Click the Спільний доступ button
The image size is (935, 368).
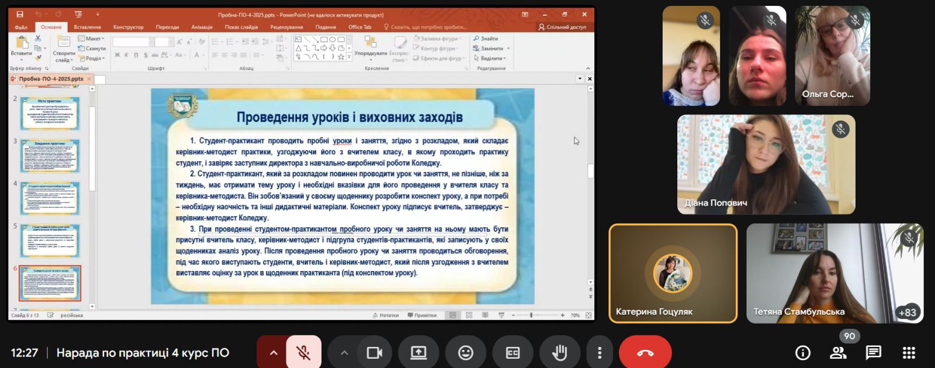[x=562, y=27]
